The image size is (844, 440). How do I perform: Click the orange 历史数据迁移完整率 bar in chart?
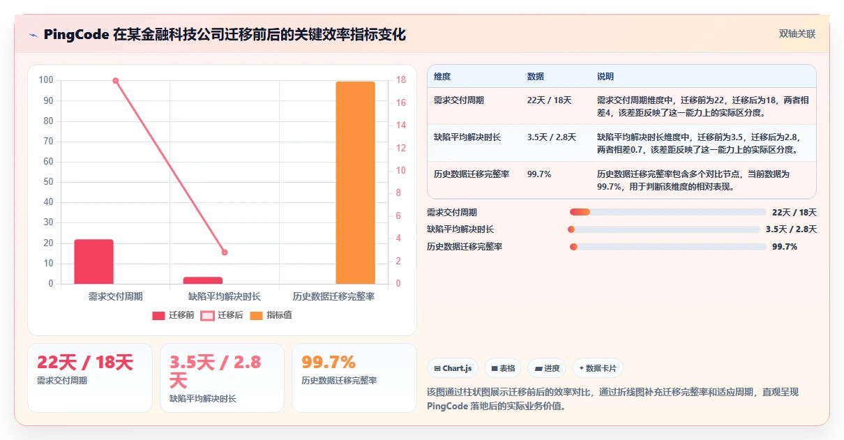pos(356,183)
